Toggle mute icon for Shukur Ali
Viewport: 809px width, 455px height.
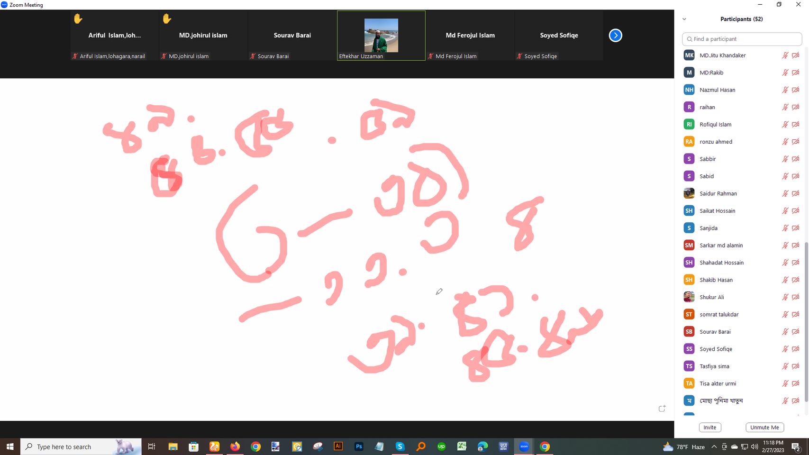(785, 297)
